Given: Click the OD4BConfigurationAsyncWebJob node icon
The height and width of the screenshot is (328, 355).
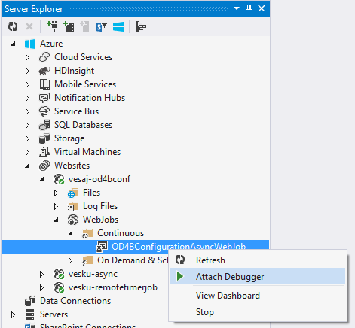Looking at the screenshot, I should pos(102,247).
